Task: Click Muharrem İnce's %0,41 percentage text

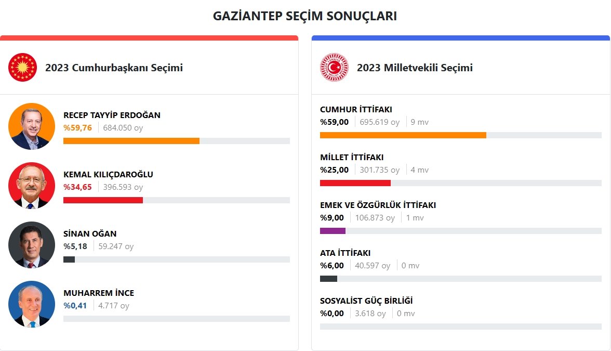Action: 76,306
